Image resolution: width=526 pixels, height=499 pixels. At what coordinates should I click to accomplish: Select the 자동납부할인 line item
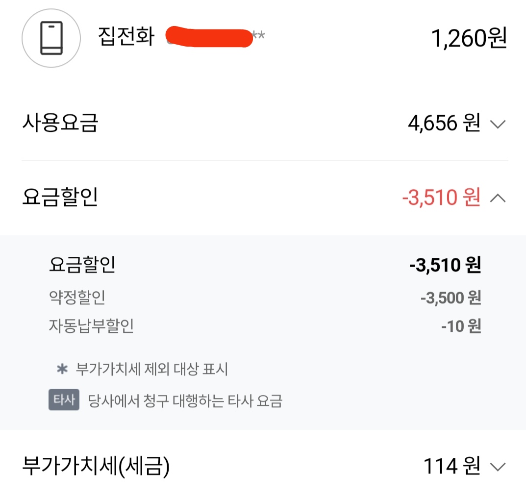point(91,326)
